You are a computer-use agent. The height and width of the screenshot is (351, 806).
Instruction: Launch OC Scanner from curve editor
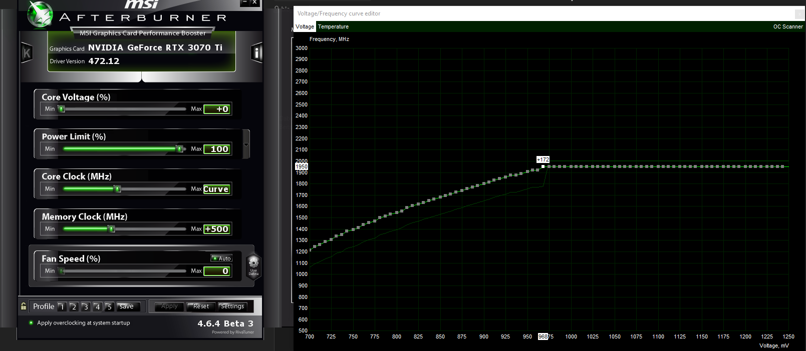click(x=788, y=26)
